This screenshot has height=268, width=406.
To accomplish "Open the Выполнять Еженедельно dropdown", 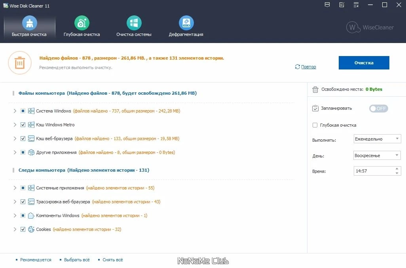I will (377, 139).
